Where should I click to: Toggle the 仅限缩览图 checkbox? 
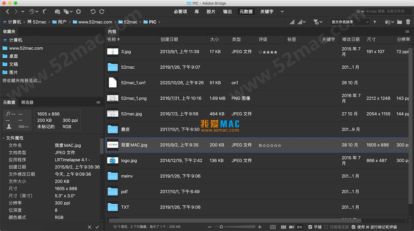tap(326, 227)
